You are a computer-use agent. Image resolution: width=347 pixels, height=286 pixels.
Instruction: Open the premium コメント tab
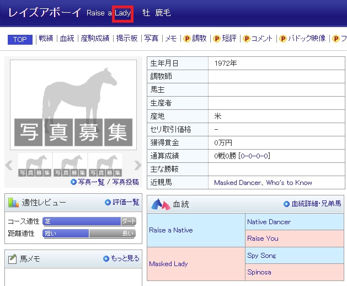click(262, 39)
